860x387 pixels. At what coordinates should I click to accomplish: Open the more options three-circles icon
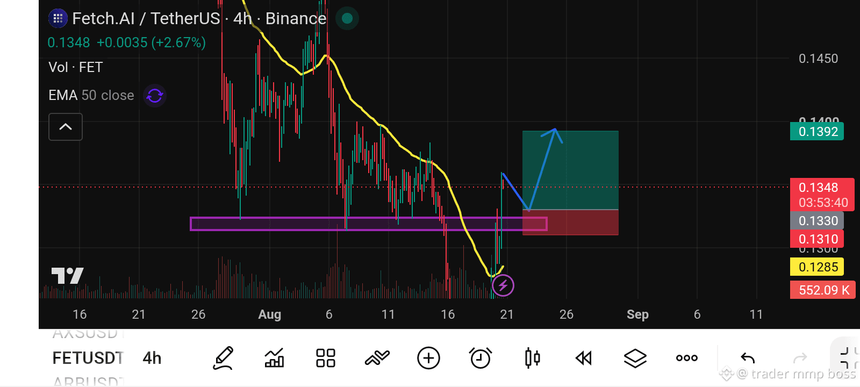(687, 358)
